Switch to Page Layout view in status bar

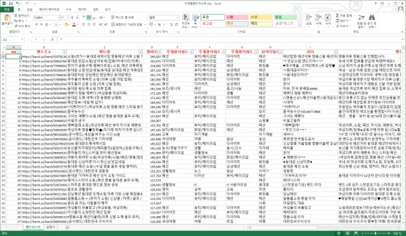point(347,234)
